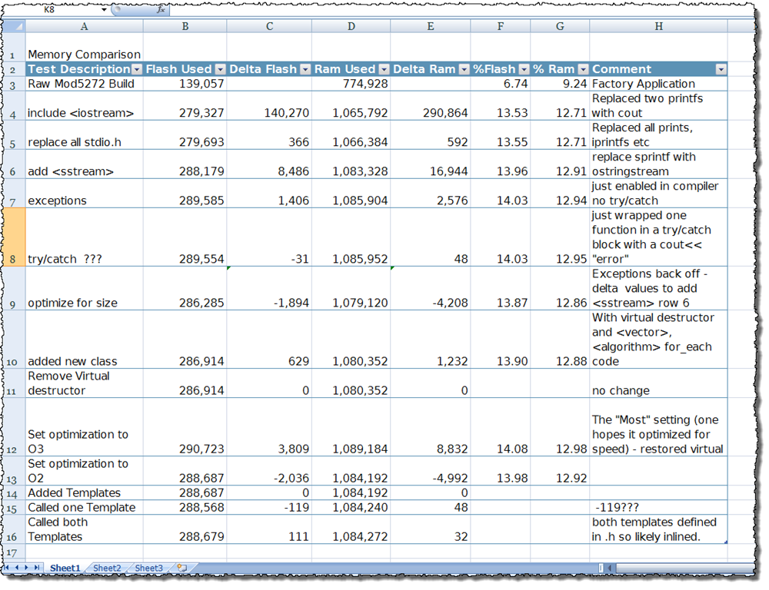Show filter options for %Flash
The width and height of the screenshot is (769, 590).
click(x=524, y=70)
